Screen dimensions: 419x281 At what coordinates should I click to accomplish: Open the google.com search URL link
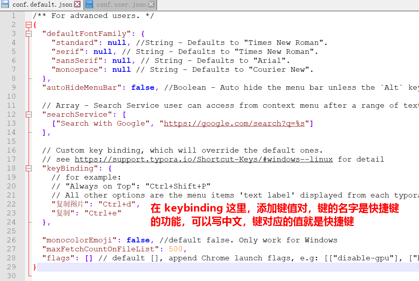pyautogui.click(x=234, y=123)
